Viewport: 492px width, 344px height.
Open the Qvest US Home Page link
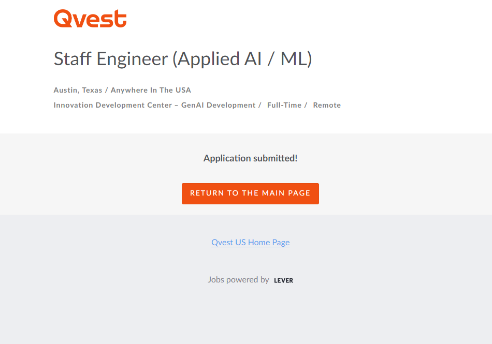coord(250,242)
